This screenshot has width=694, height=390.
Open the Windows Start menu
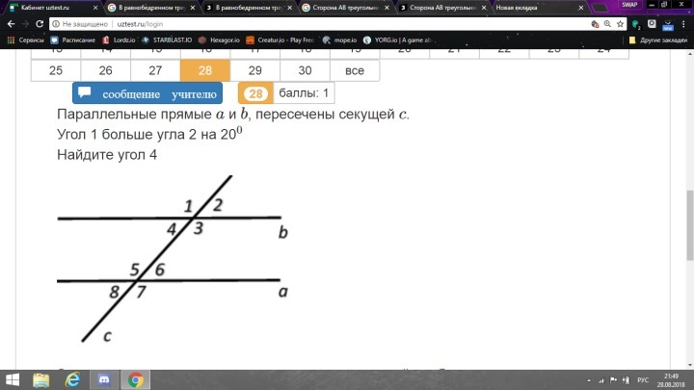(13, 379)
